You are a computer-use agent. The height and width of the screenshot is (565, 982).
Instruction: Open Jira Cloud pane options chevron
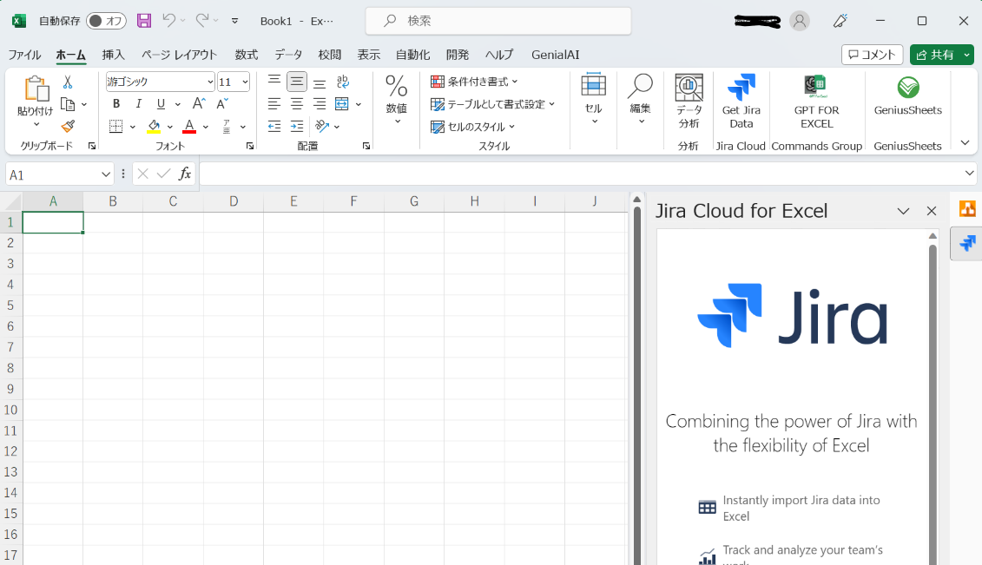click(x=903, y=211)
